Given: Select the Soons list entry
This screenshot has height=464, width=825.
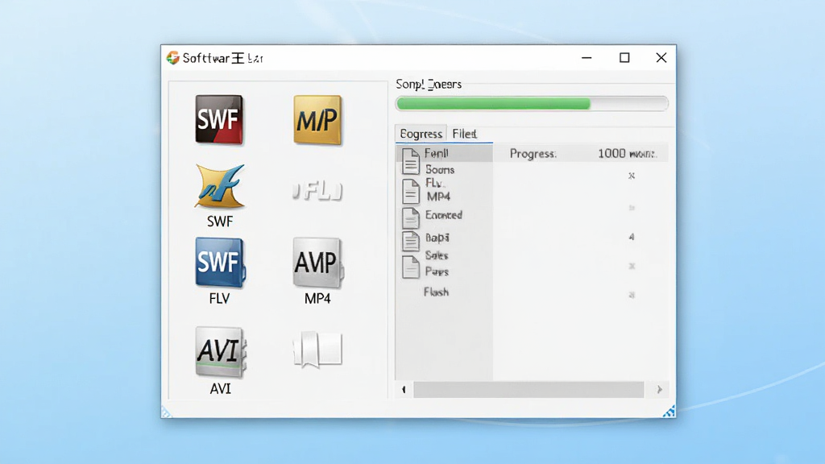Looking at the screenshot, I should 440,169.
